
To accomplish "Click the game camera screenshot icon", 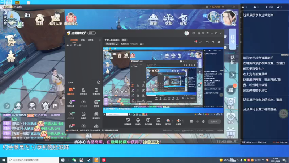I will pyautogui.click(x=27, y=15).
